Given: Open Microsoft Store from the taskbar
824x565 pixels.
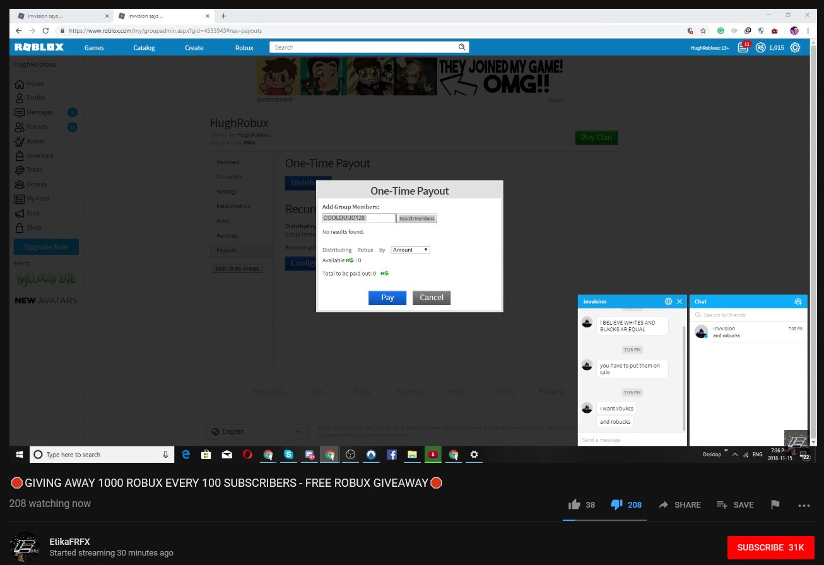Looking at the screenshot, I should coord(205,454).
